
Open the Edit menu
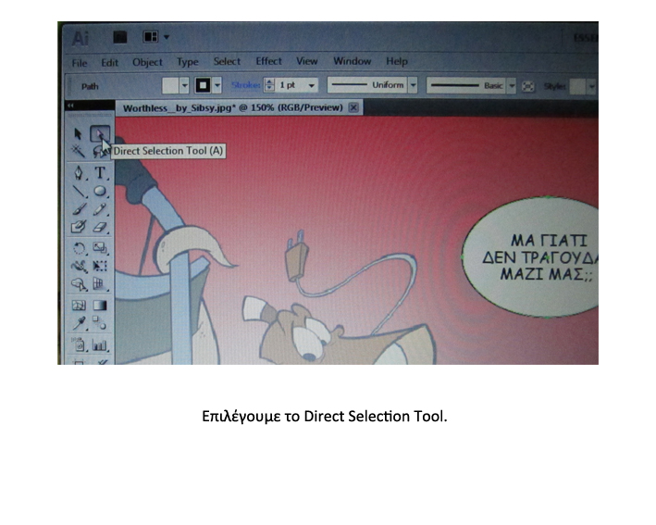(x=109, y=63)
